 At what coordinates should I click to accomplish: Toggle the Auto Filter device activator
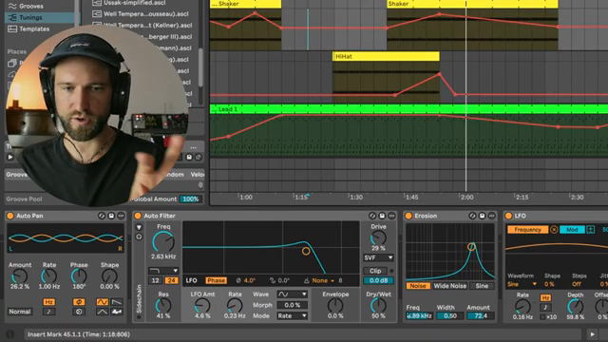click(x=138, y=216)
